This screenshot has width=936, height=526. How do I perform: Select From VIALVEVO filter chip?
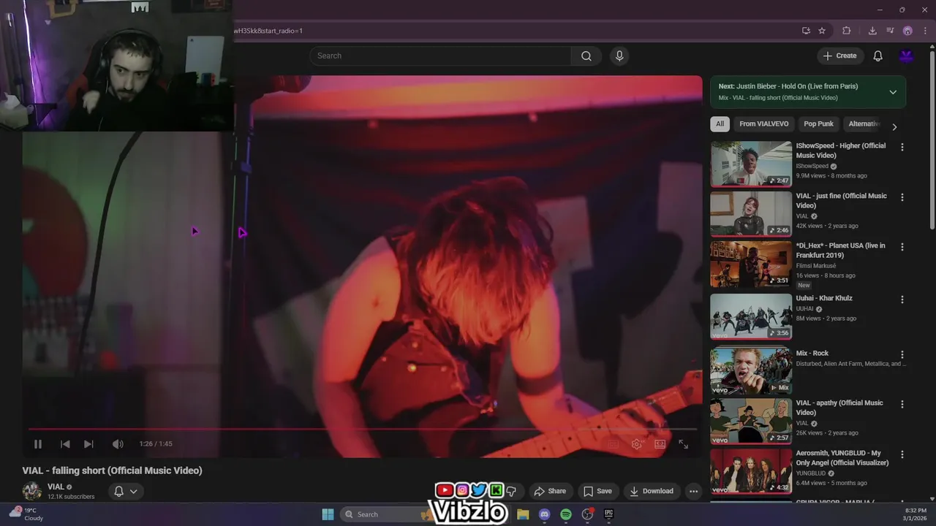pyautogui.click(x=763, y=124)
